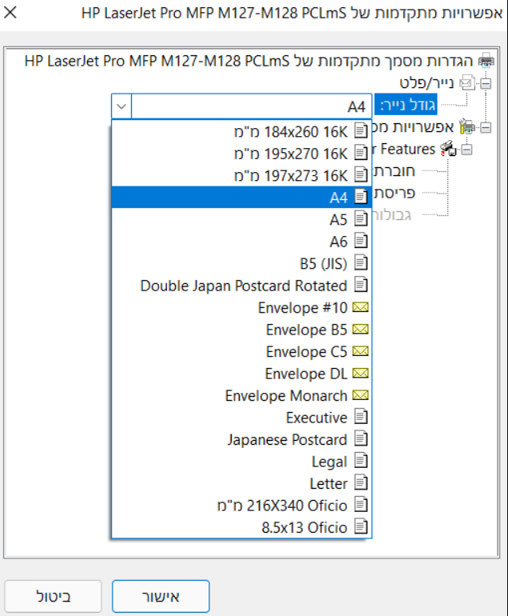Pick the B5 (JIS) paper size
This screenshot has width=508, height=616.
click(242, 263)
